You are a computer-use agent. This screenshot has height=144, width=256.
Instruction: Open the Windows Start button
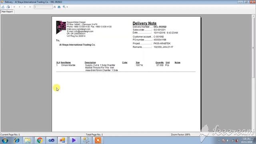[x=5, y=140]
